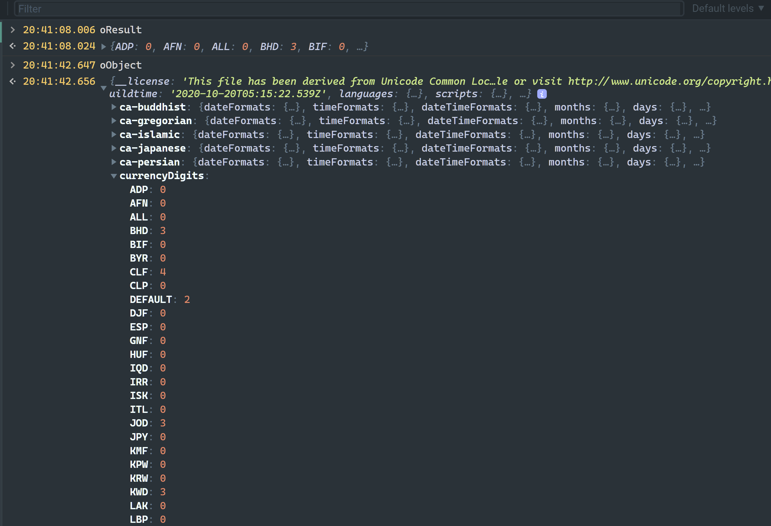Click the input chevron beside oResult

pos(13,30)
